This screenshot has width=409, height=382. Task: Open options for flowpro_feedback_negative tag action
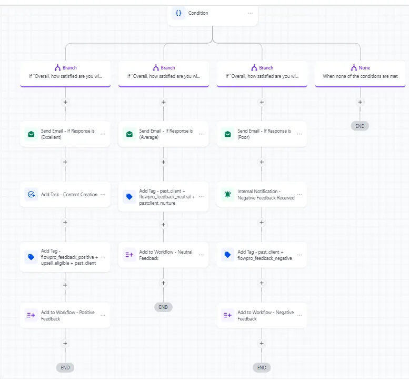pyautogui.click(x=300, y=255)
